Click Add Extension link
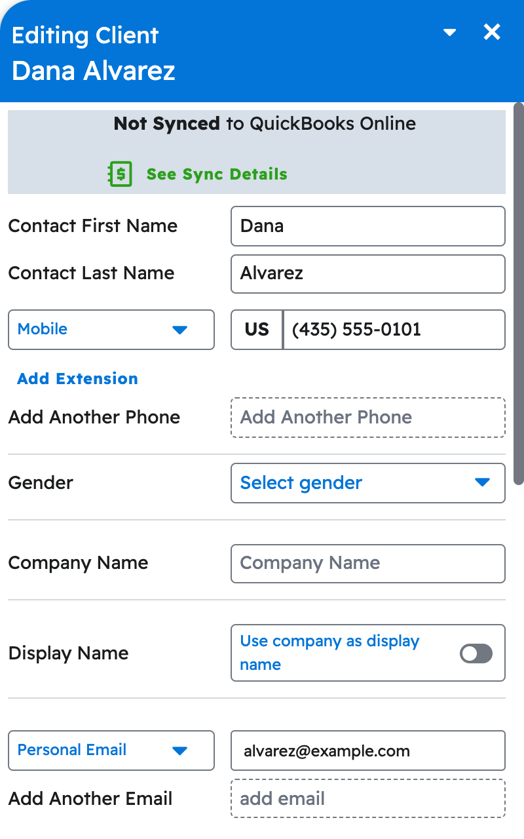This screenshot has width=524, height=839. coord(78,379)
